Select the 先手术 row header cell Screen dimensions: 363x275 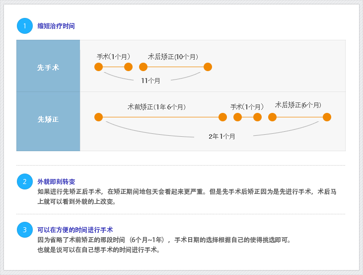[48, 66]
